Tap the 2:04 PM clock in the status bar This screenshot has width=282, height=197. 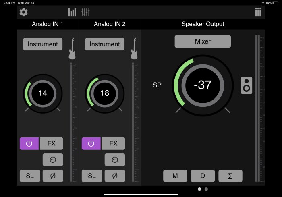(9, 3)
